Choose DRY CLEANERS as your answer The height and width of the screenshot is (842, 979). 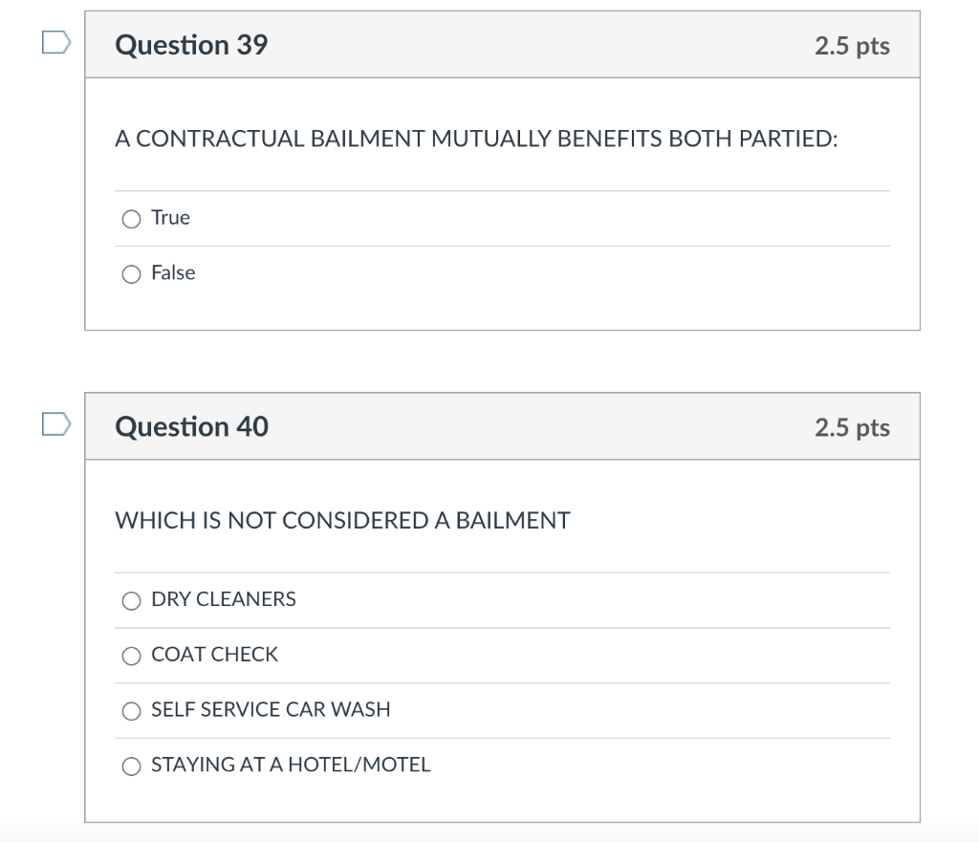click(131, 601)
